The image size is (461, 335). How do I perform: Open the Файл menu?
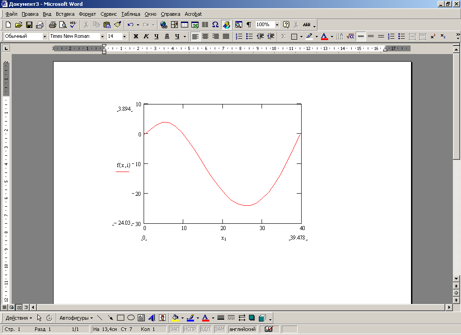click(x=11, y=14)
